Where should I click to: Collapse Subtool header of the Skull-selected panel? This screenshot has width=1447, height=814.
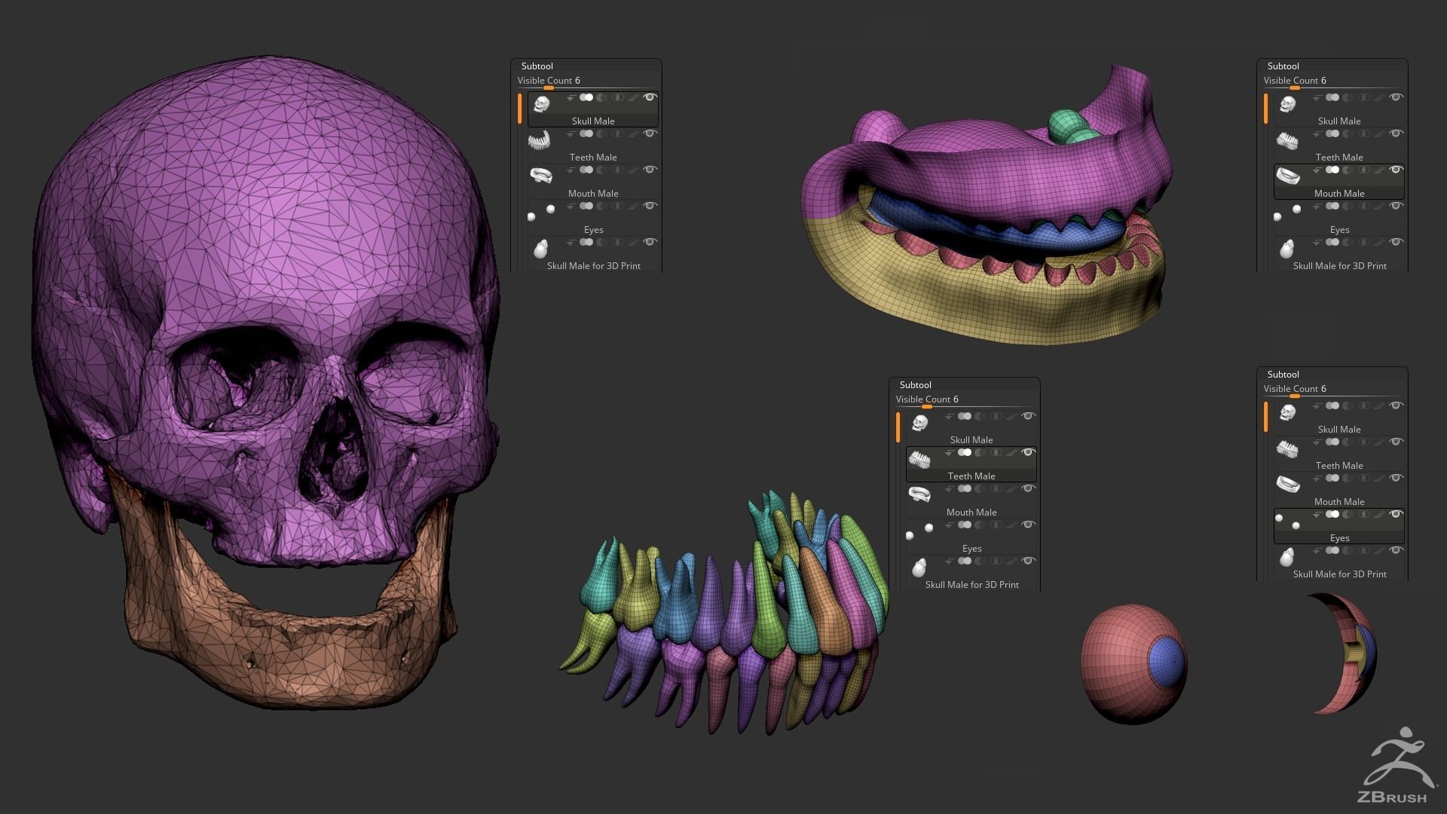point(537,66)
